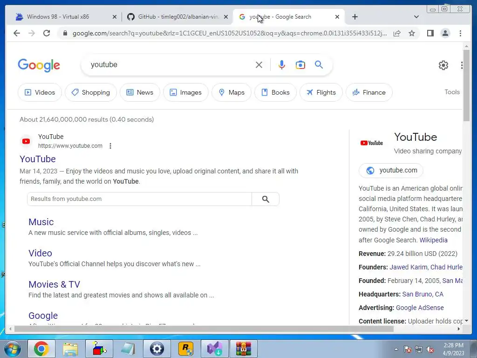Close the Windows 98 - Virtual x86 tab
This screenshot has height=358, width=477.
pos(115,17)
